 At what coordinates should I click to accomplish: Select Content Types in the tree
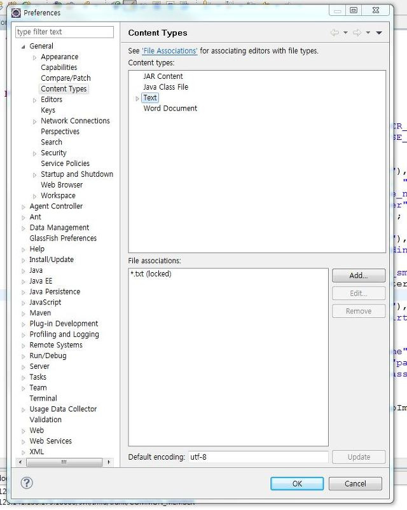[64, 89]
